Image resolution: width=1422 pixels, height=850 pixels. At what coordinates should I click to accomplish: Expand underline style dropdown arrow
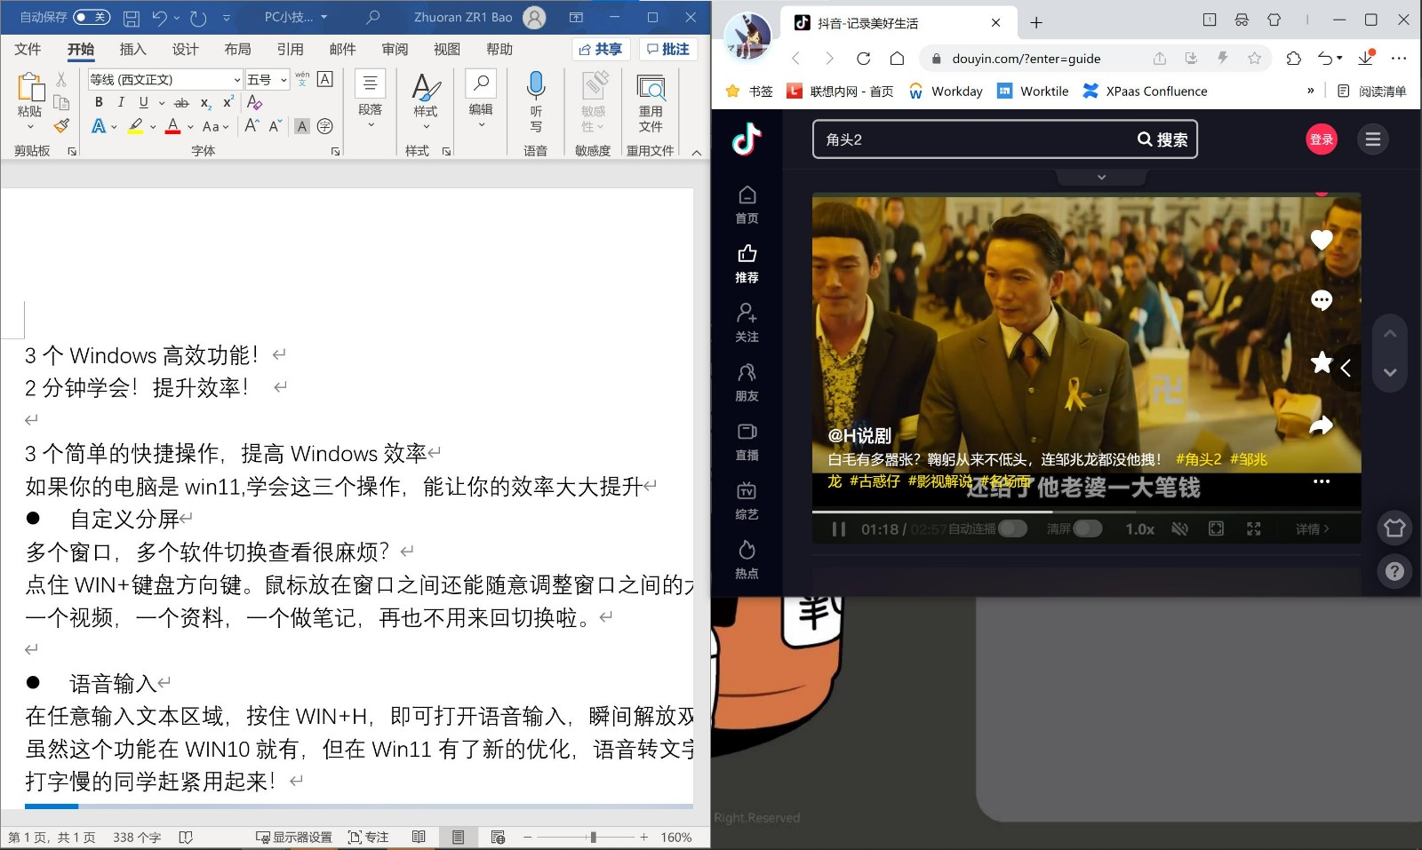point(161,103)
